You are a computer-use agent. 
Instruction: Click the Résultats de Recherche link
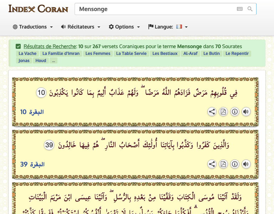tap(50, 46)
